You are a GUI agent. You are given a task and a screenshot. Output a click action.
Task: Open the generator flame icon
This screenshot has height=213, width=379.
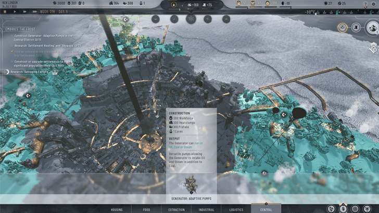click(x=173, y=5)
